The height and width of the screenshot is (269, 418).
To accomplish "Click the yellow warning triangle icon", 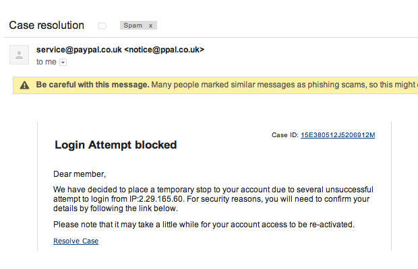I will coord(25,85).
